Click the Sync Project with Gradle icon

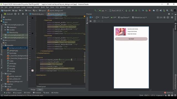161,10
